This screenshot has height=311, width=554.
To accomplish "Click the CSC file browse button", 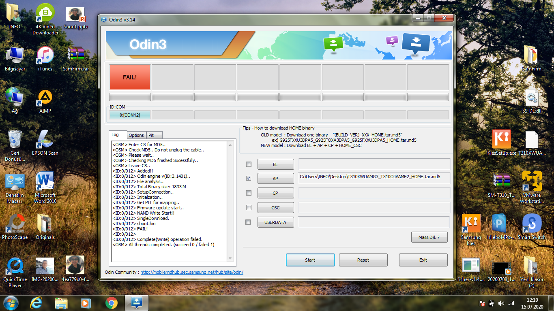I will click(x=275, y=208).
